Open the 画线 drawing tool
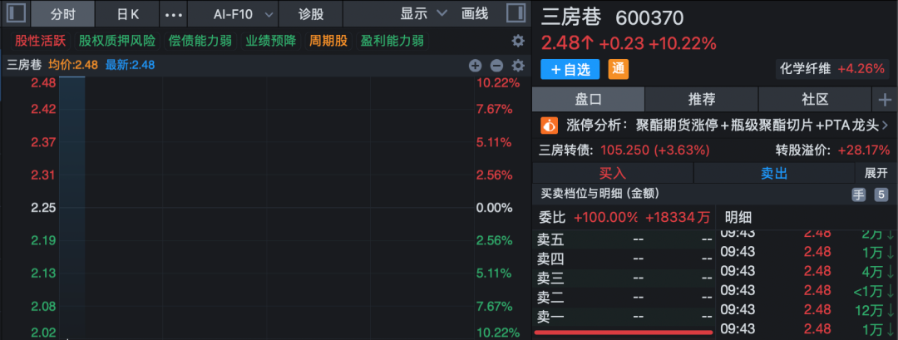 (475, 14)
